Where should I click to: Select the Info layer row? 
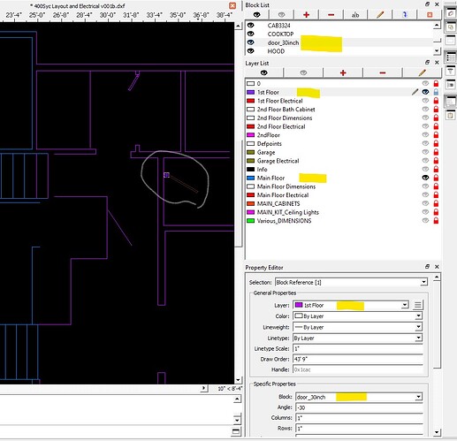click(x=343, y=169)
